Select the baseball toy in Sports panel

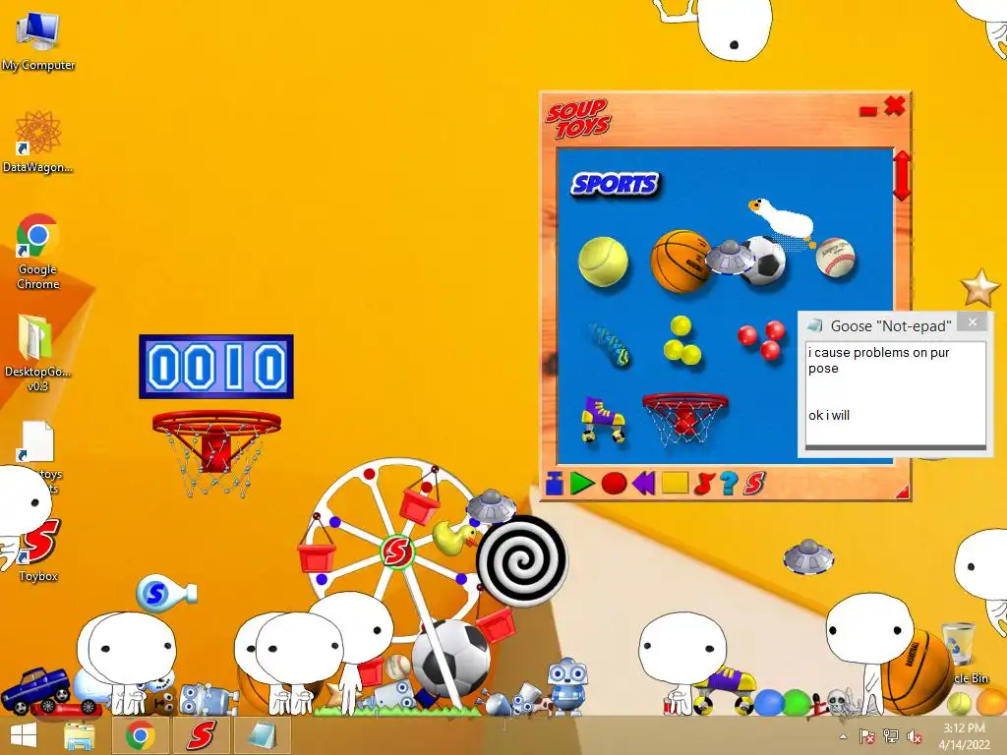[836, 258]
